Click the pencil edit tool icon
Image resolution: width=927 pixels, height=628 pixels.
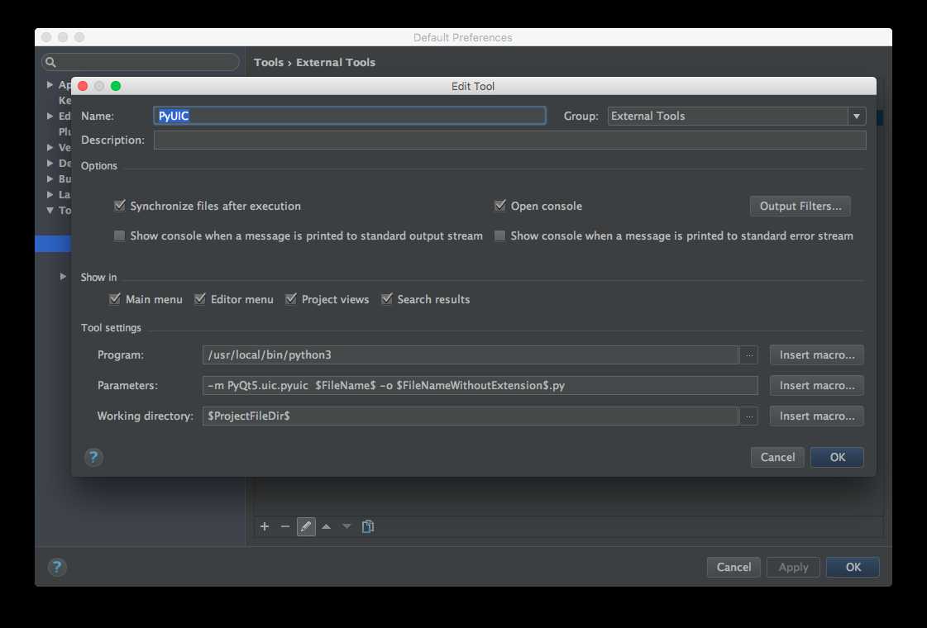pyautogui.click(x=306, y=526)
